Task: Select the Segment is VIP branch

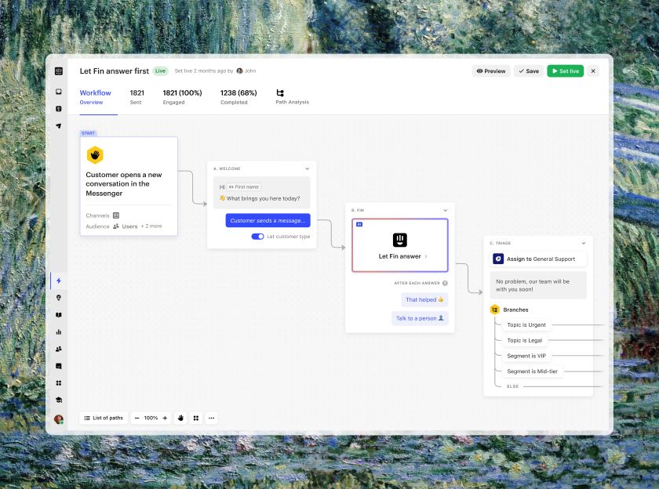Action: tap(526, 356)
